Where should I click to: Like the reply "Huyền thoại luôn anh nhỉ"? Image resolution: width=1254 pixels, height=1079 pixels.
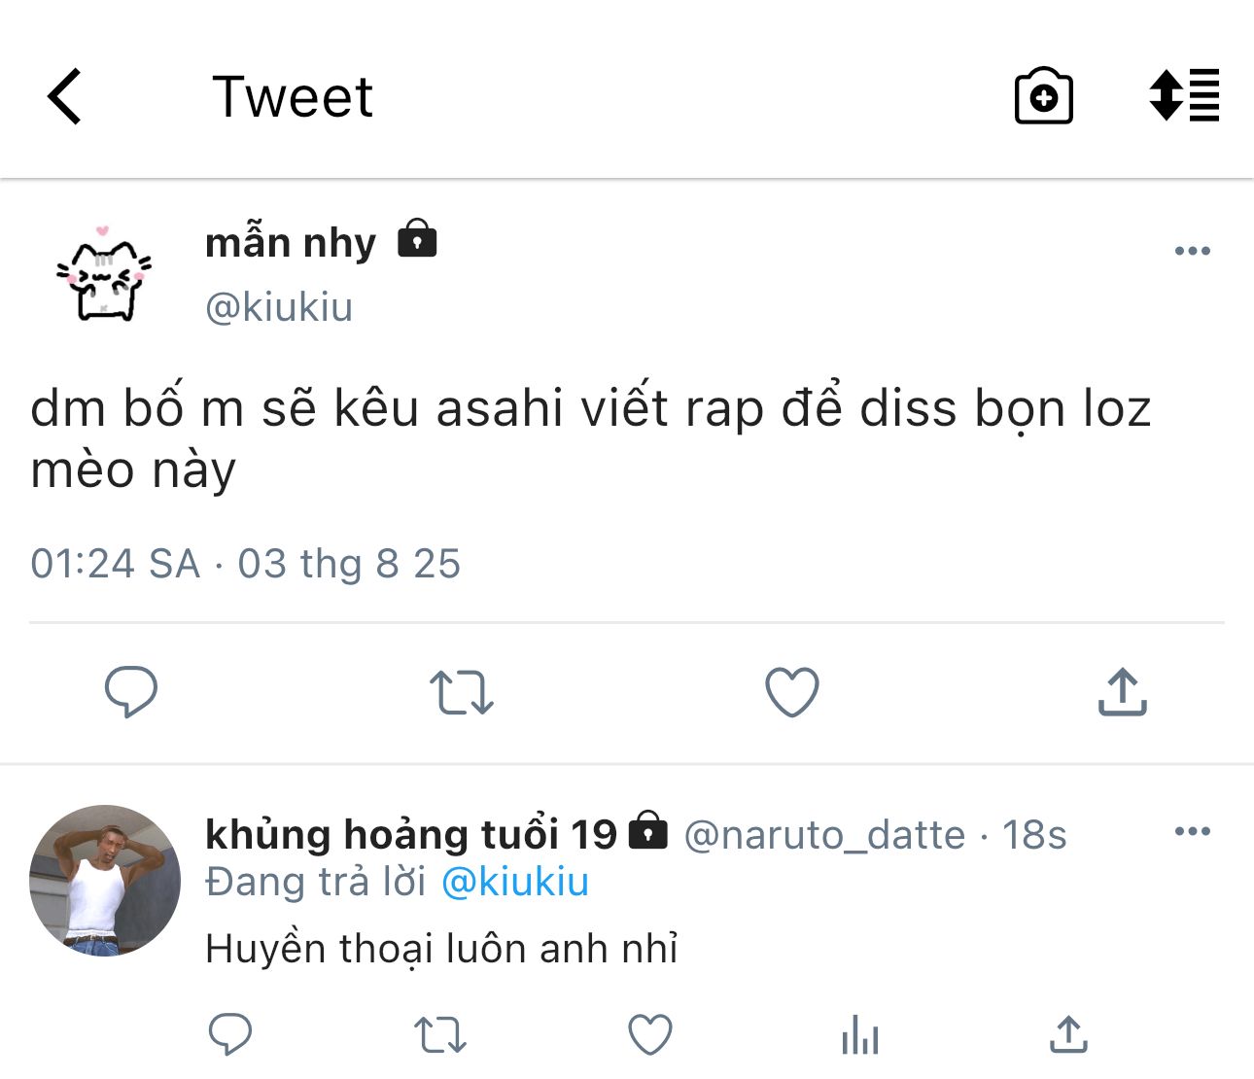coord(650,1034)
